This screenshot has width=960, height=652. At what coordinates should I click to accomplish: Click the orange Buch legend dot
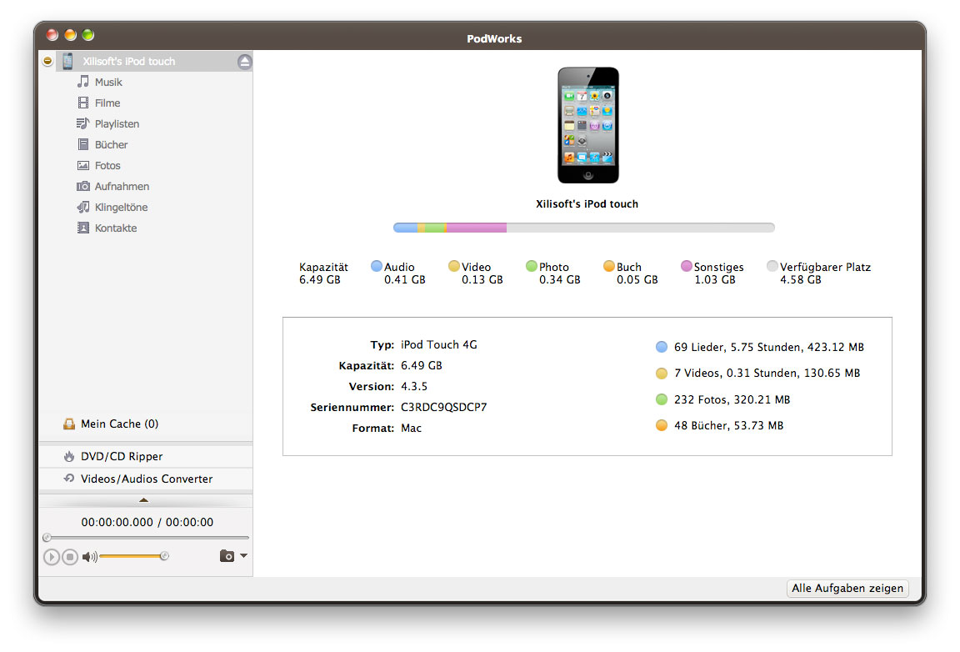pyautogui.click(x=608, y=266)
